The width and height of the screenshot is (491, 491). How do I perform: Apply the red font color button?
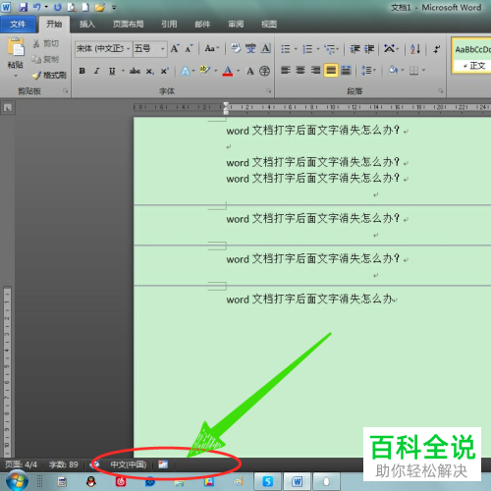(228, 71)
